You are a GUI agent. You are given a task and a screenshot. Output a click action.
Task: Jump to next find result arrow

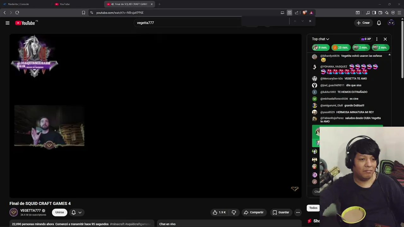pyautogui.click(x=302, y=21)
